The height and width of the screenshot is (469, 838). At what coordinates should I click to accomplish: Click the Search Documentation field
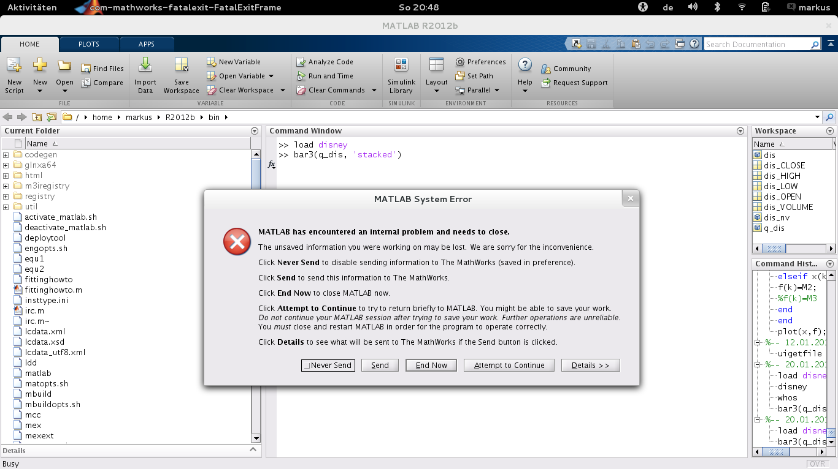pos(757,45)
